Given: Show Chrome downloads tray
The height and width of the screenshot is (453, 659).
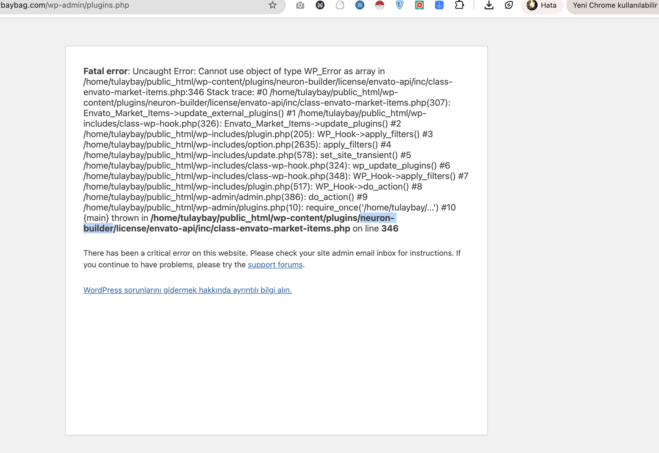Looking at the screenshot, I should (x=489, y=5).
